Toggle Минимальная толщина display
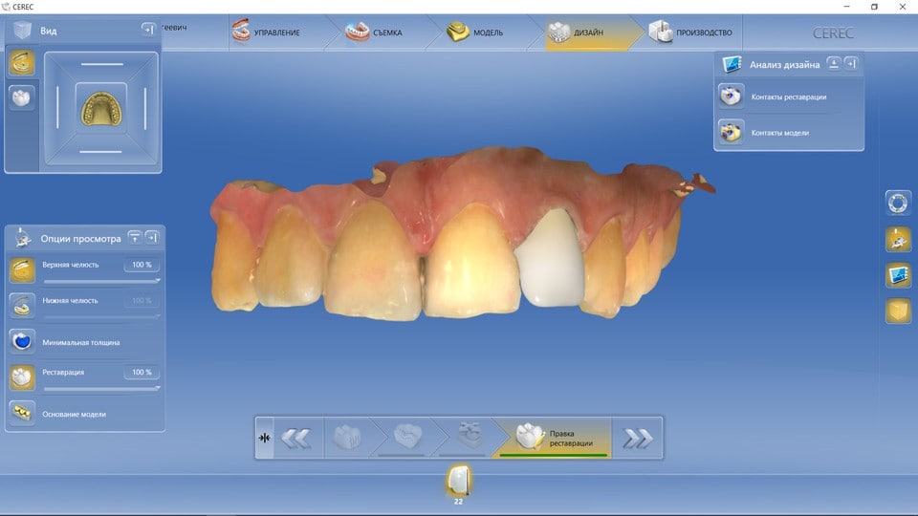918x516 pixels. click(x=22, y=341)
